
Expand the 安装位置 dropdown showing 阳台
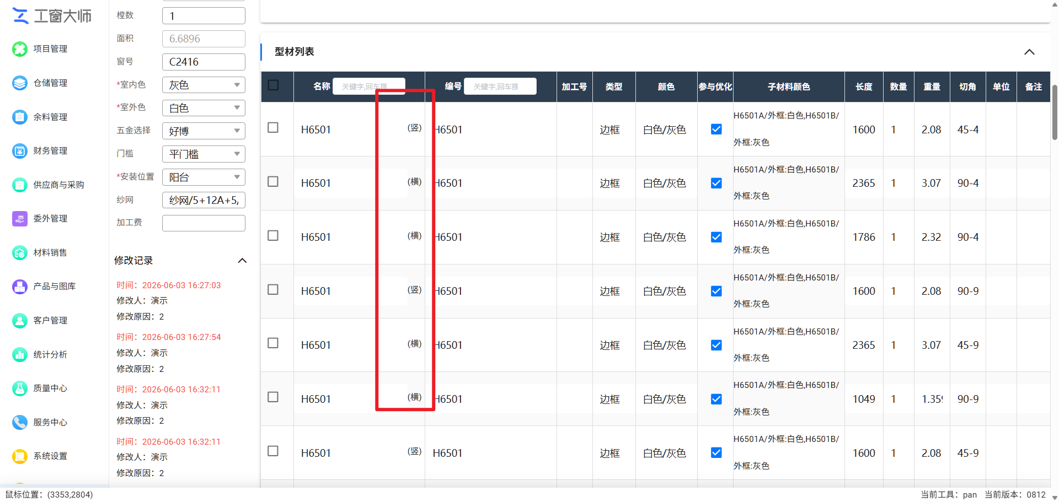(x=204, y=177)
